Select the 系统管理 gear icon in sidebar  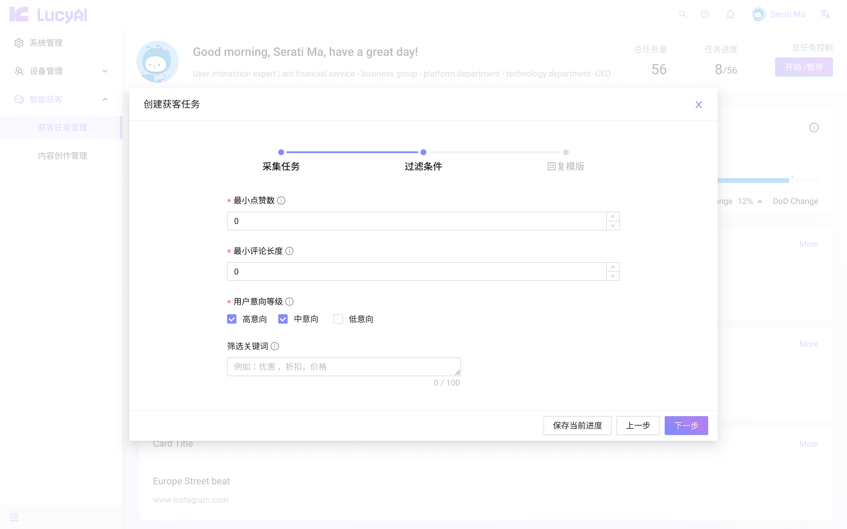[x=19, y=43]
